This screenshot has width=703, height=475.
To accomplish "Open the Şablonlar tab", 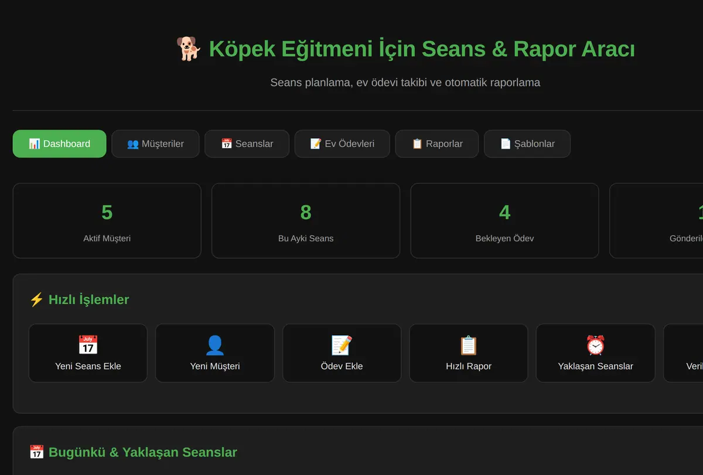I will pyautogui.click(x=527, y=143).
